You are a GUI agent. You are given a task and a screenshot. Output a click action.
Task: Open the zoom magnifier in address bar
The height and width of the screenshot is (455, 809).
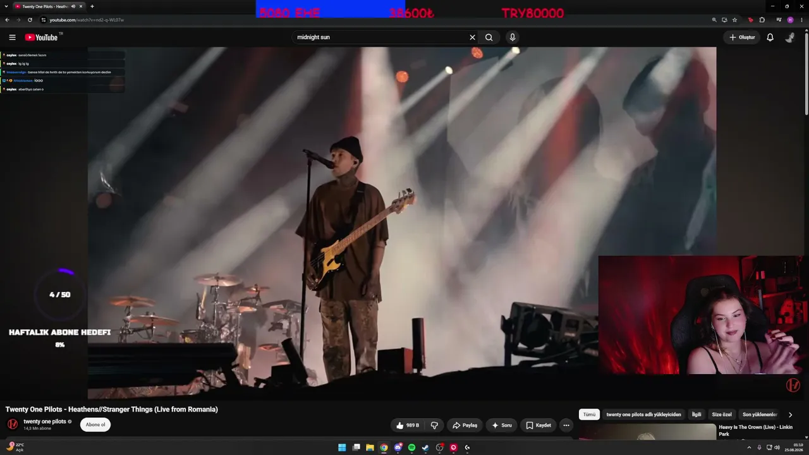coord(714,20)
